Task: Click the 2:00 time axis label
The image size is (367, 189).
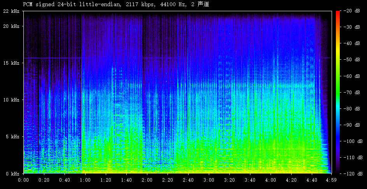Action: [147, 180]
